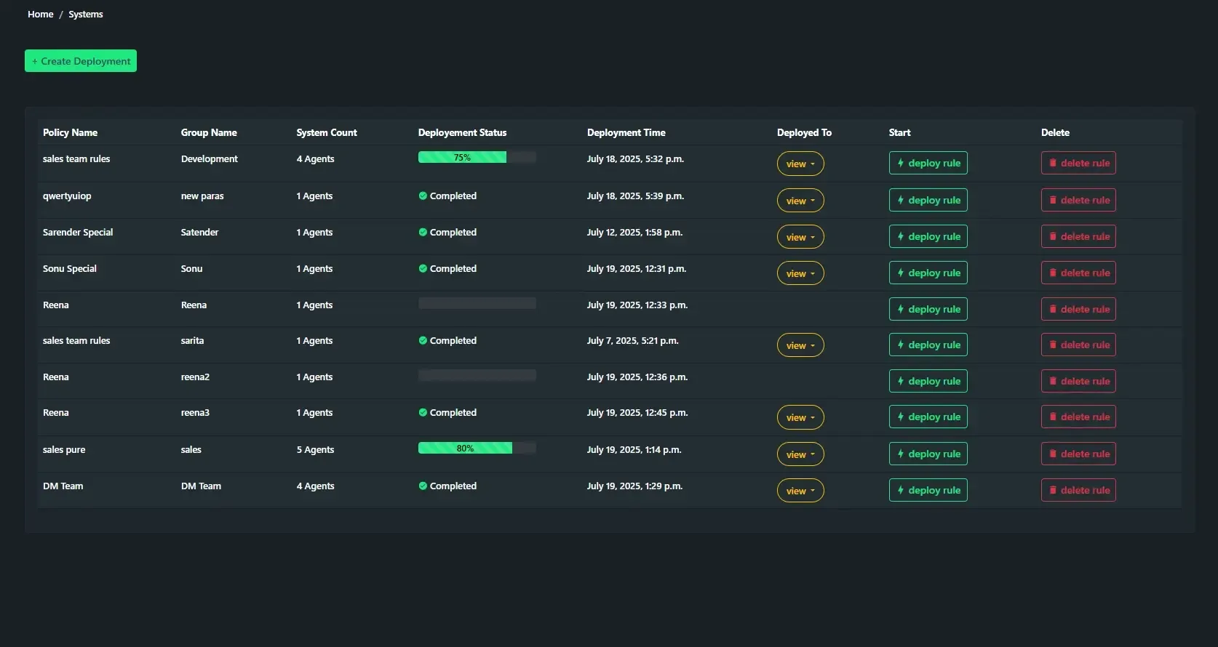Expand view dropdown for sarita group
Viewport: 1218px width, 647px height.
(800, 345)
